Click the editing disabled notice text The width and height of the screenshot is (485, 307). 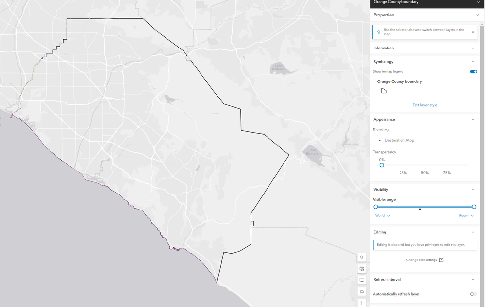click(420, 245)
